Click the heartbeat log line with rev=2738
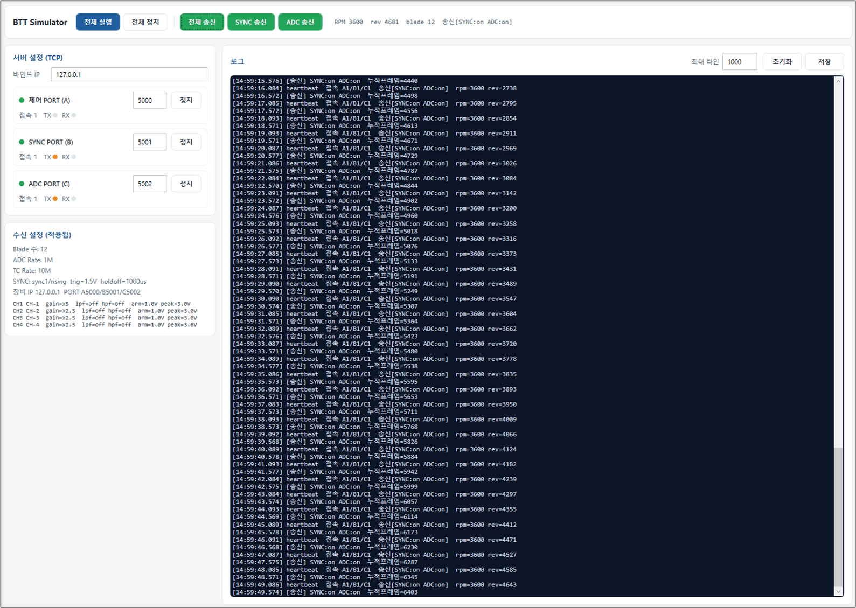The width and height of the screenshot is (856, 608). pyautogui.click(x=374, y=88)
